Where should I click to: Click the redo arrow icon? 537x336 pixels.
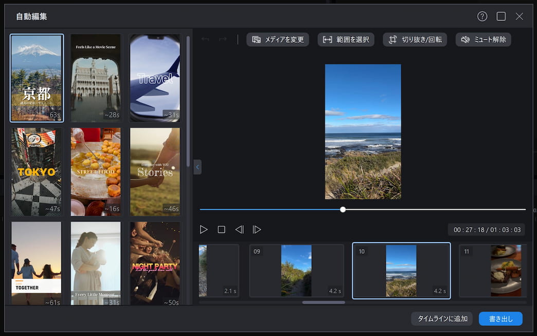click(223, 40)
